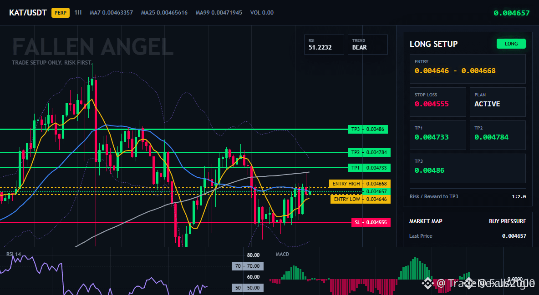539x295 pixels.
Task: Click the MARKET MAP heading
Action: click(426, 221)
